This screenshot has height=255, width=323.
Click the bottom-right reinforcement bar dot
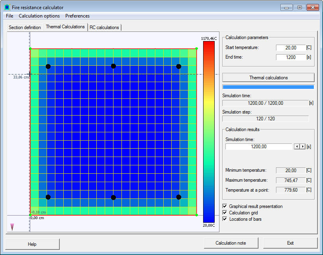(178, 197)
